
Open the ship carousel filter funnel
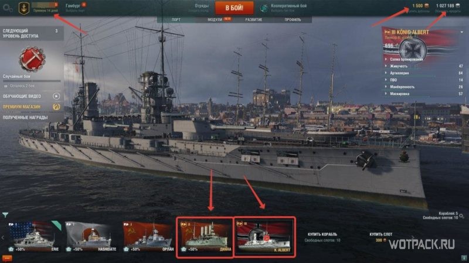(x=5, y=214)
